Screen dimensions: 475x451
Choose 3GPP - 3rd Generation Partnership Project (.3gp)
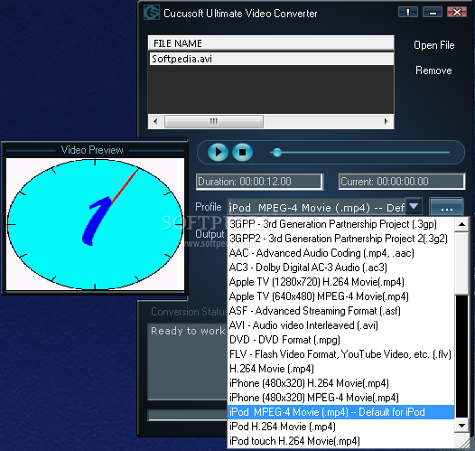click(340, 224)
